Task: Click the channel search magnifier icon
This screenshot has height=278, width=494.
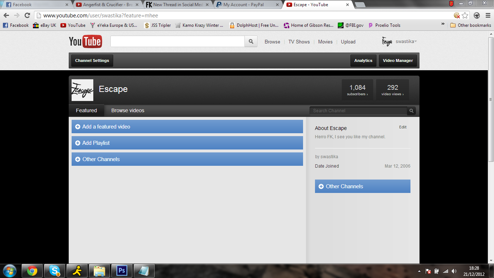Action: tap(412, 111)
